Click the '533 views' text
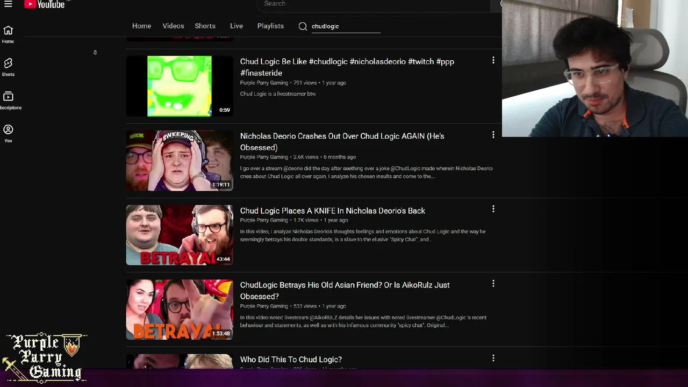The image size is (688, 387). (305, 306)
